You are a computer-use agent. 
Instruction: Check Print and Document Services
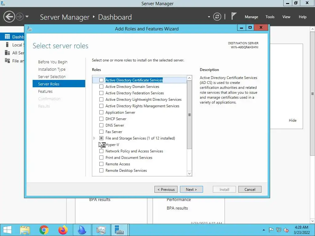(x=102, y=157)
